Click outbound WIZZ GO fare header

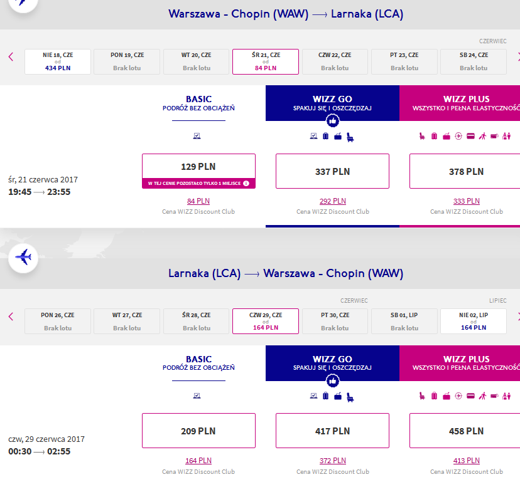pyautogui.click(x=332, y=103)
